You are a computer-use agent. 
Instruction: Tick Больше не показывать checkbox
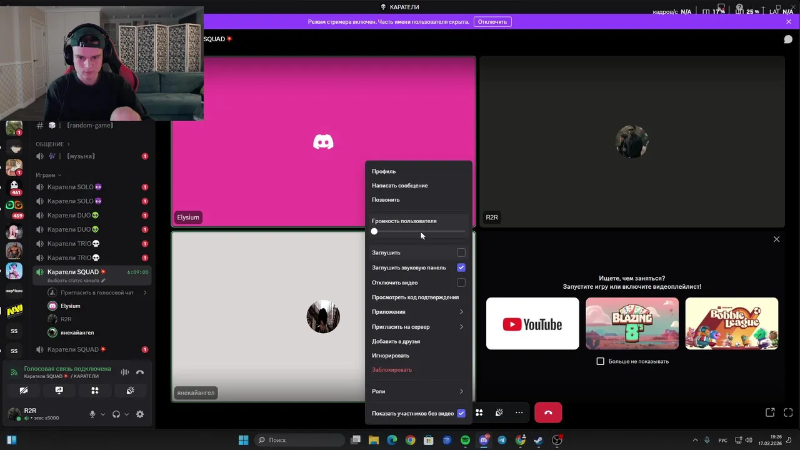601,361
